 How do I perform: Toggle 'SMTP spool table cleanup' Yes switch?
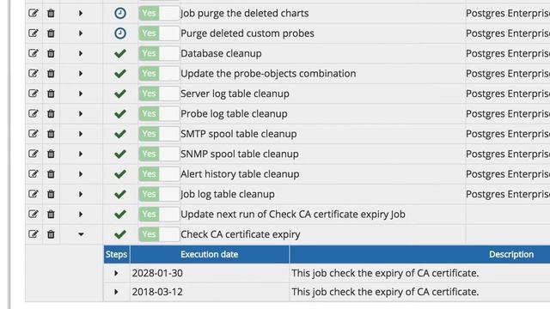(159, 134)
